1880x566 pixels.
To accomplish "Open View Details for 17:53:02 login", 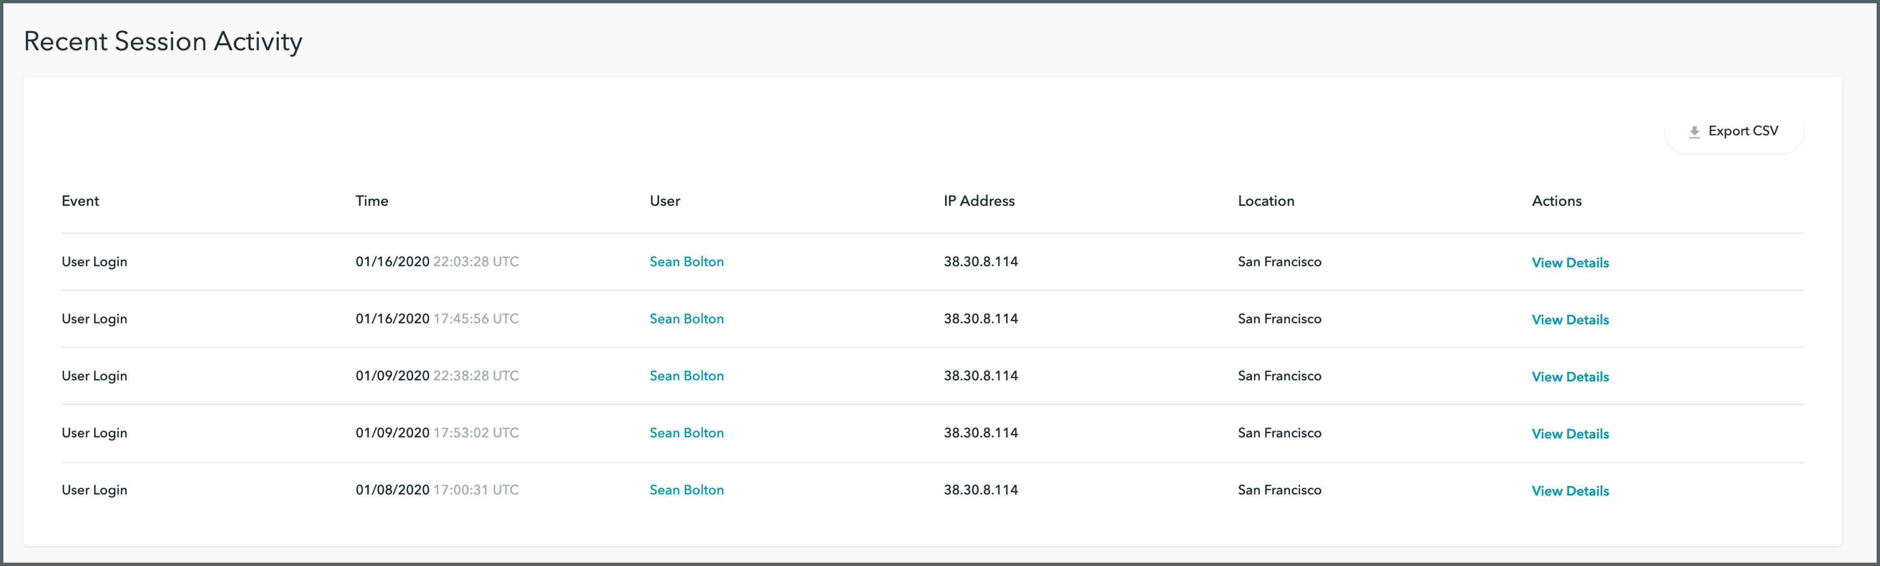I will click(x=1570, y=433).
